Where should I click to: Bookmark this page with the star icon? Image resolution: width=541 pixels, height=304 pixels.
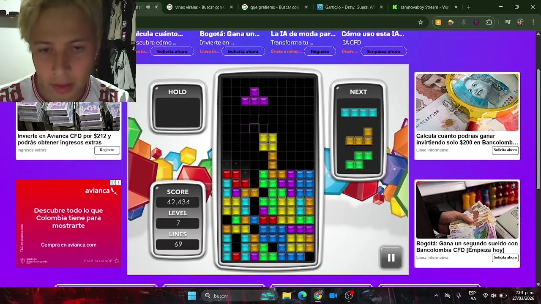coord(421,22)
